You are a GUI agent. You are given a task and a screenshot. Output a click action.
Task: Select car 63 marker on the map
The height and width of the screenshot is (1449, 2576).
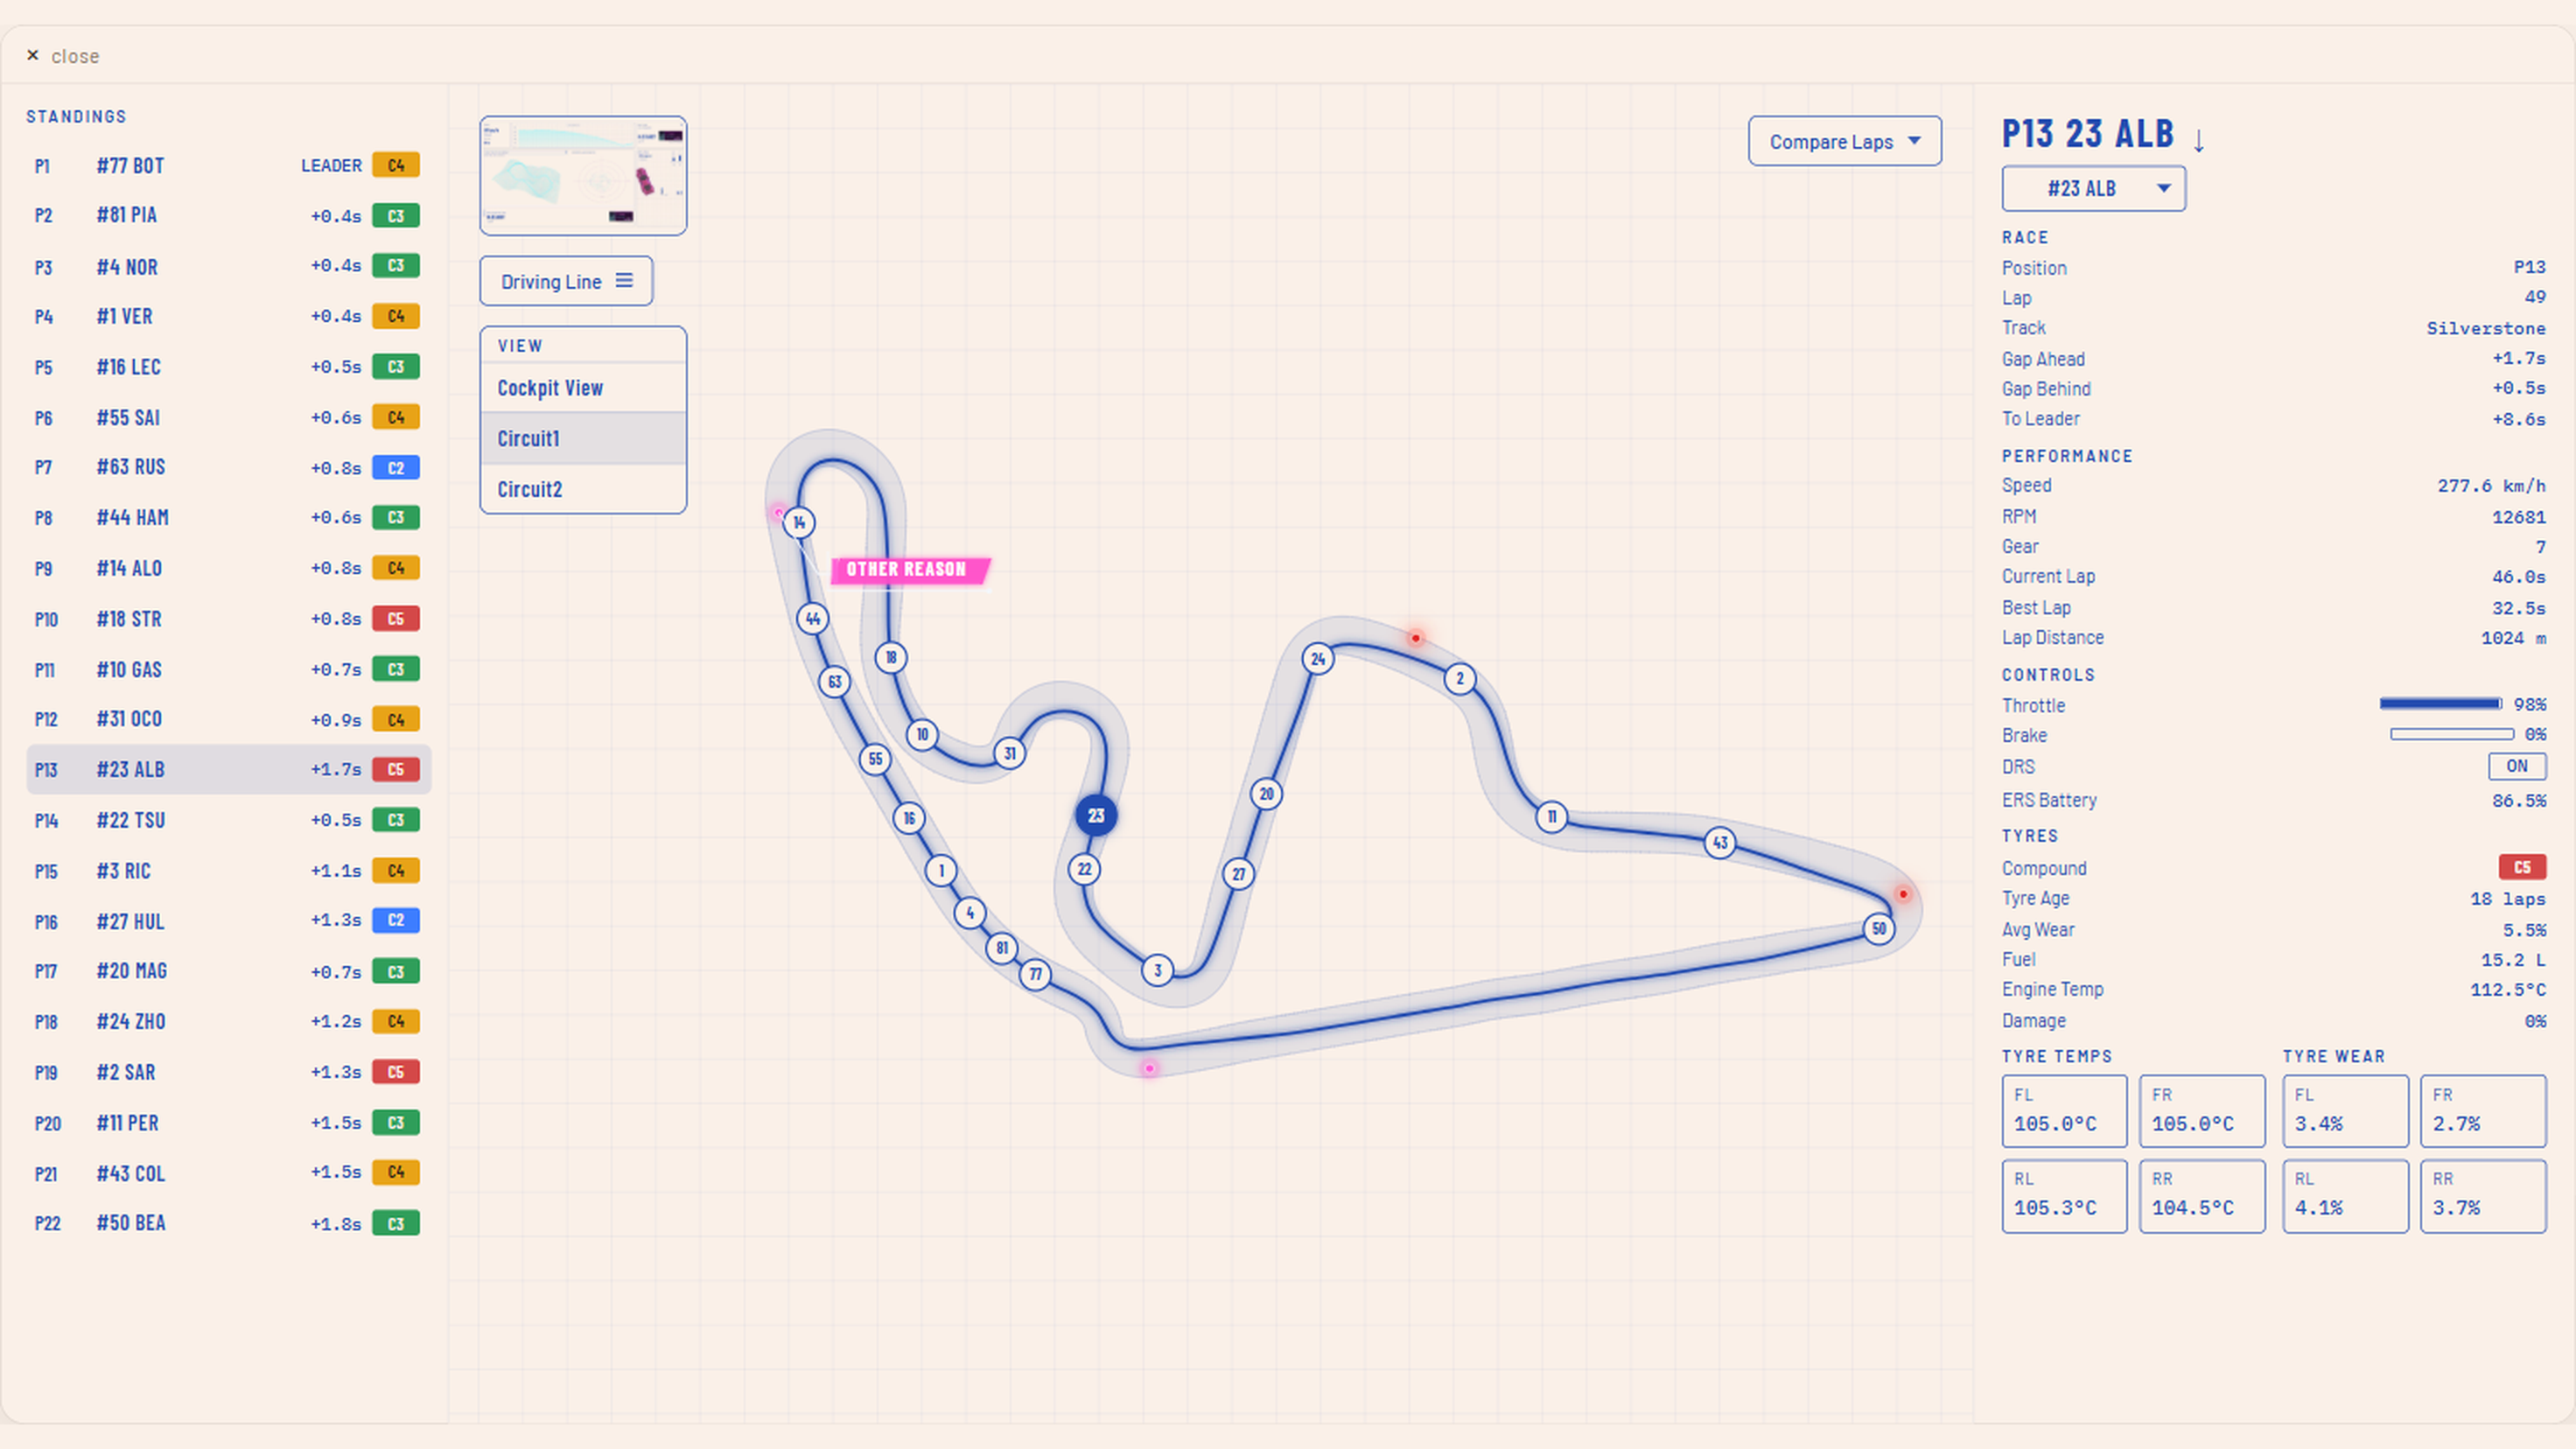click(835, 682)
